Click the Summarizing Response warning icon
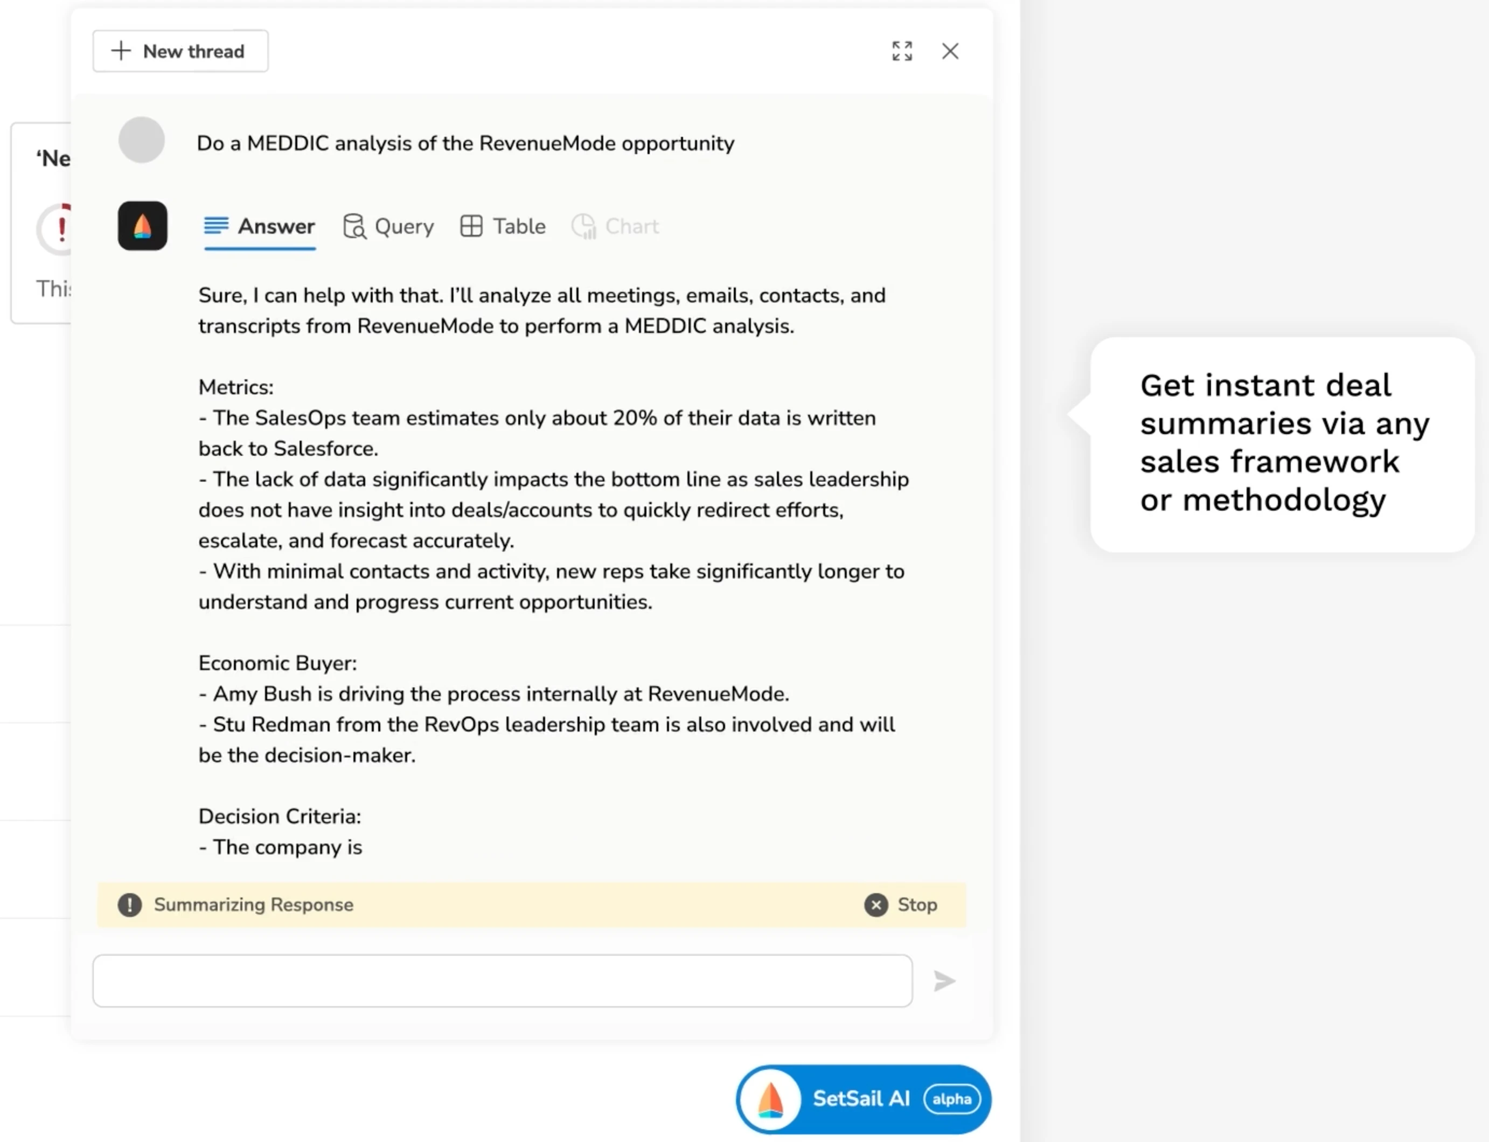The image size is (1489, 1142). 130,905
